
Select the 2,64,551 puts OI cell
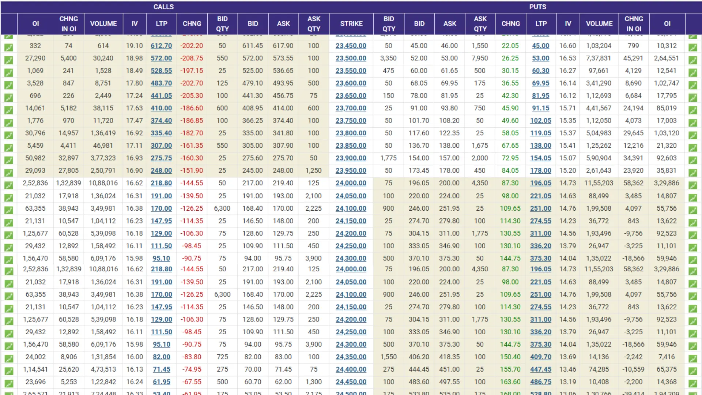tap(667, 58)
